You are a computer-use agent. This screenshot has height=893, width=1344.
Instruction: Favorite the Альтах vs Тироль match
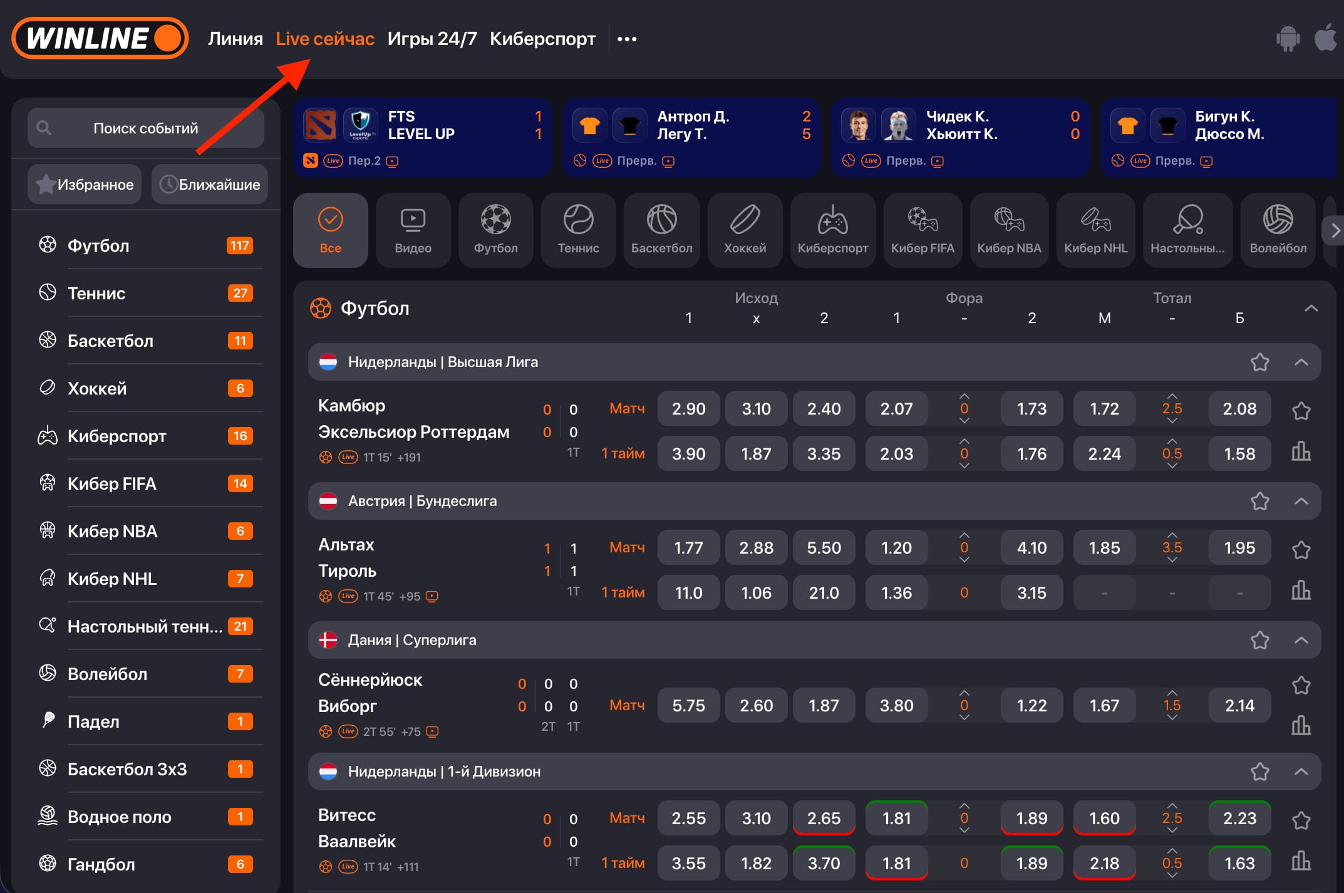1301,550
